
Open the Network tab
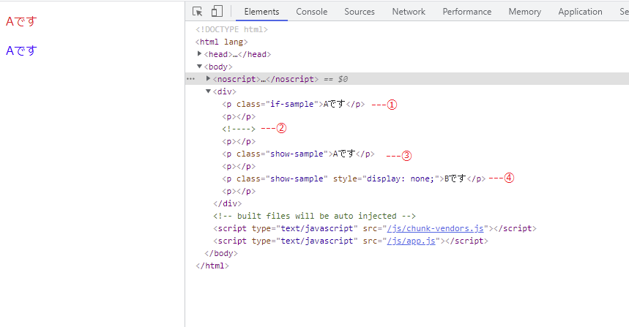click(409, 12)
